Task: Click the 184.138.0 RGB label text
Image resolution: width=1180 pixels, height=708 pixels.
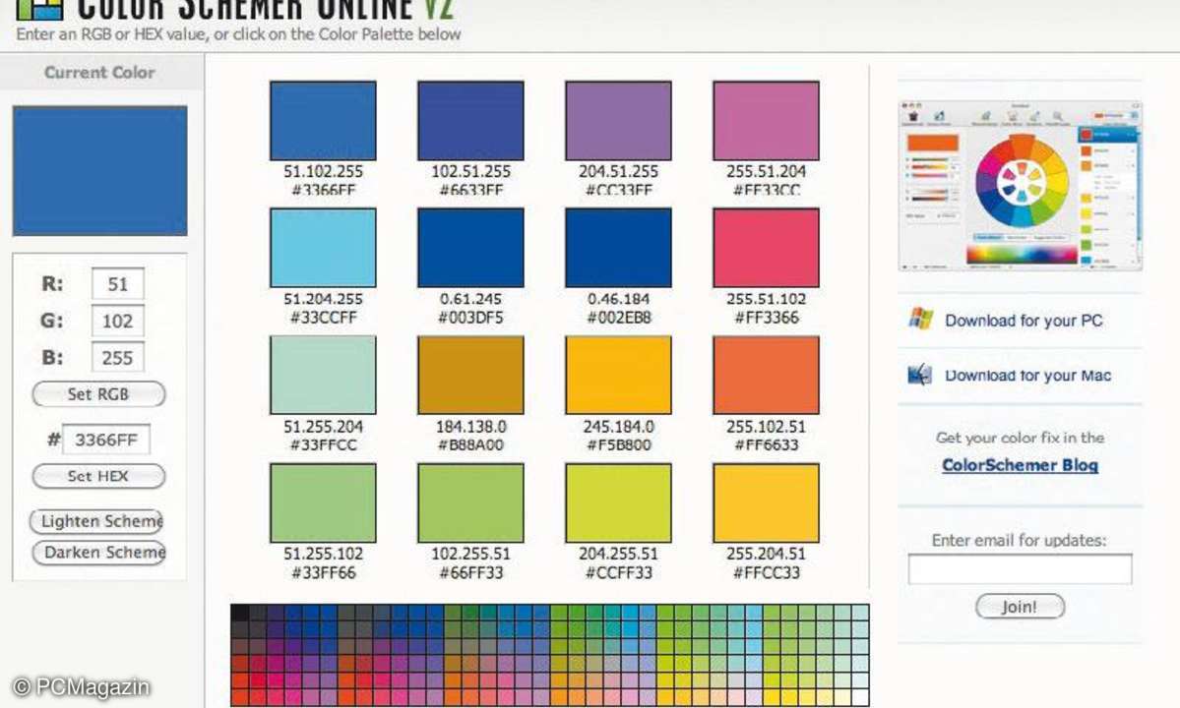Action: pyautogui.click(x=471, y=426)
